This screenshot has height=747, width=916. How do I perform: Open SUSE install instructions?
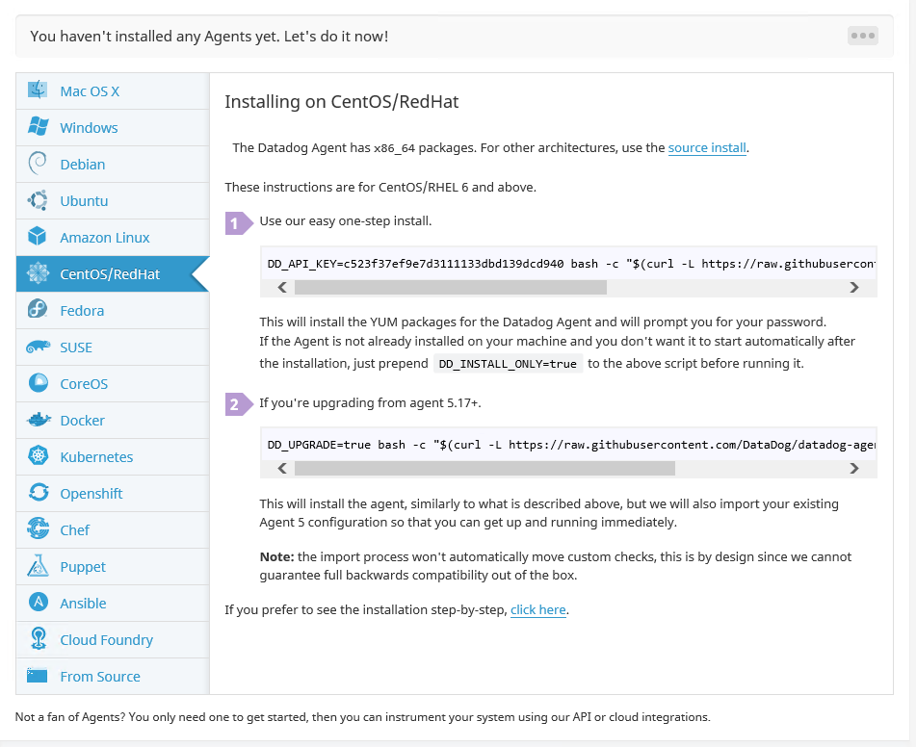point(113,348)
